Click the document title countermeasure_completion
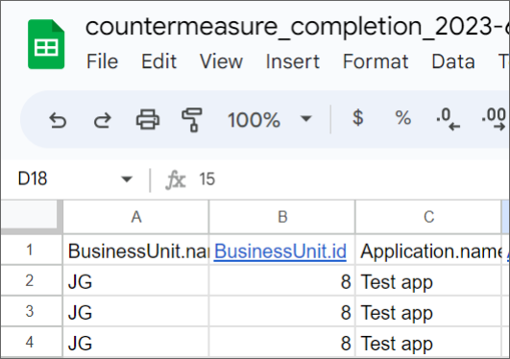The image size is (510, 359). point(297,27)
